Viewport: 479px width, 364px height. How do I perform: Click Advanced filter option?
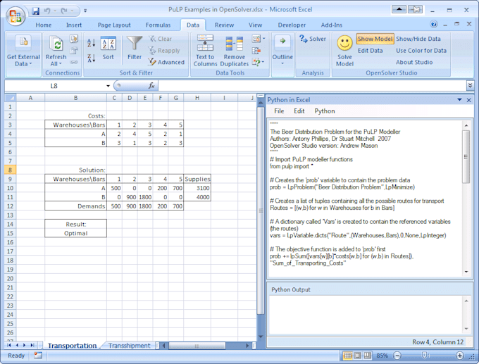(167, 62)
